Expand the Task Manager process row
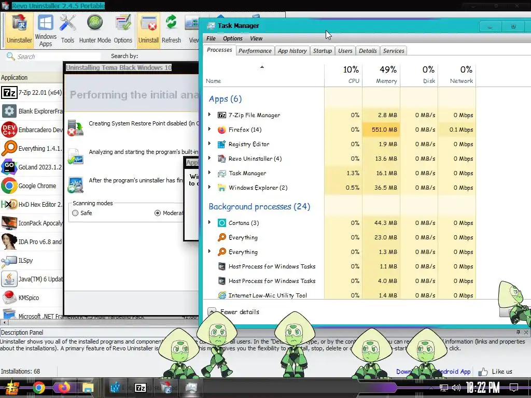 (209, 173)
